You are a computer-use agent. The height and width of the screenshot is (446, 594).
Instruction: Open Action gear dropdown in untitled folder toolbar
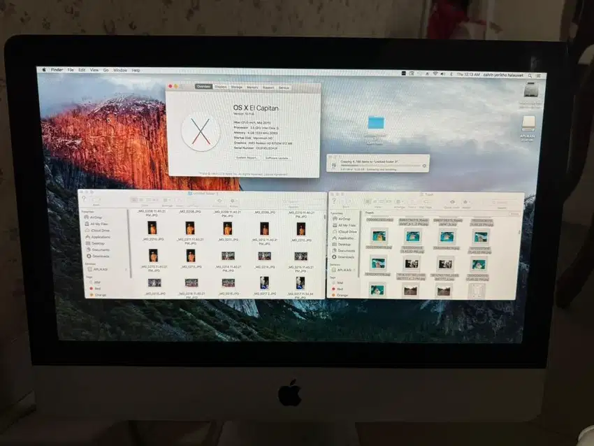pos(233,201)
